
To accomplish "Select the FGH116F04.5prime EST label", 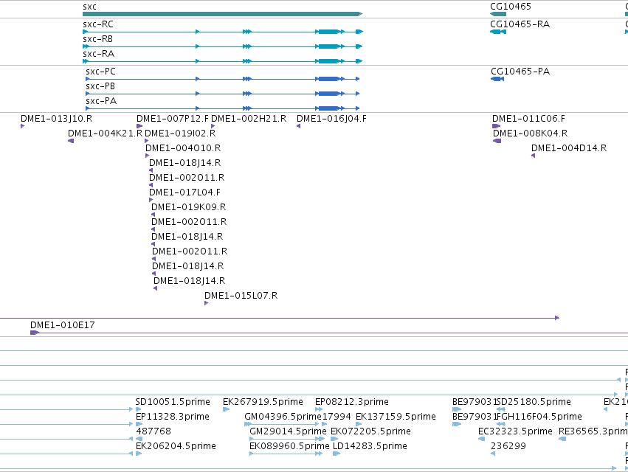I will point(539,417).
